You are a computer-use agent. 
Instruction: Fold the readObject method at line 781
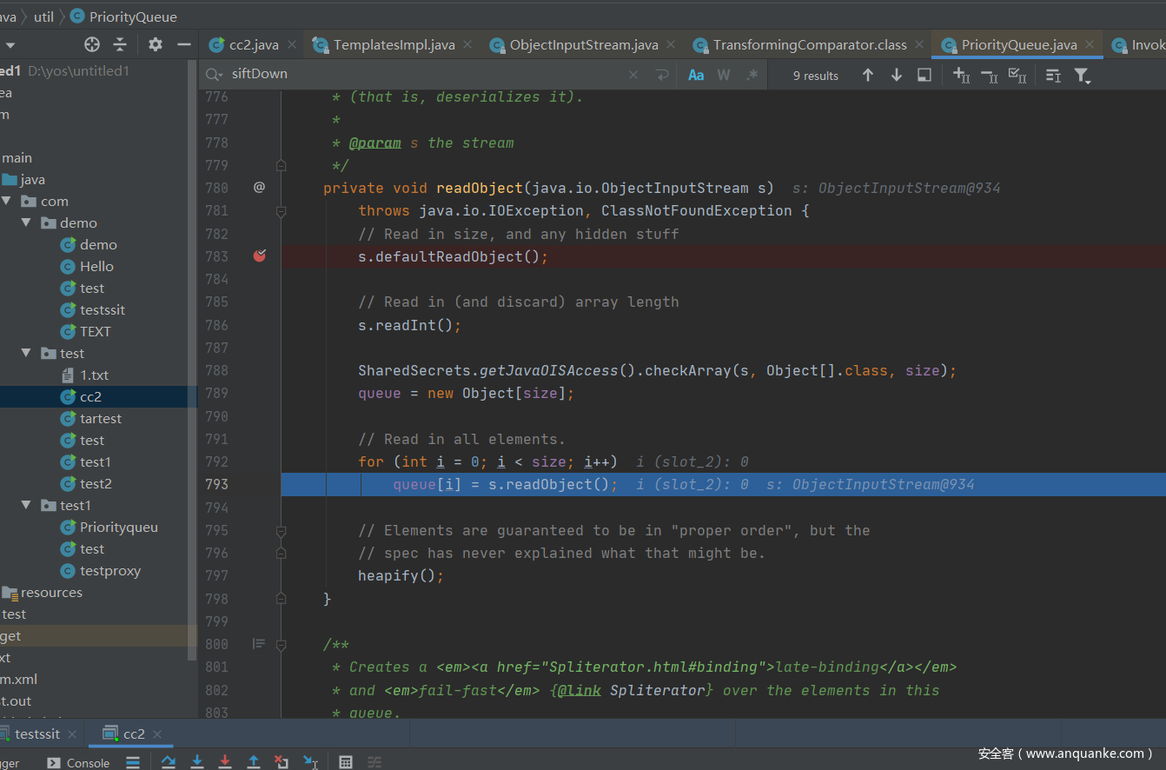(281, 211)
